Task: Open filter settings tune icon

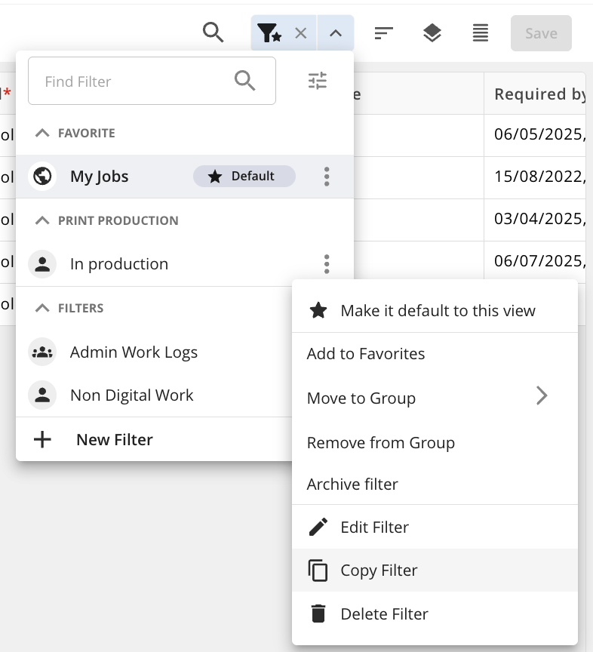Action: click(x=318, y=81)
